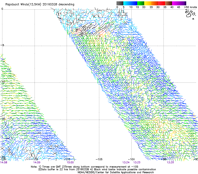Click the "Times are GMT" note text
This screenshot has width=198, height=174.
point(52,167)
